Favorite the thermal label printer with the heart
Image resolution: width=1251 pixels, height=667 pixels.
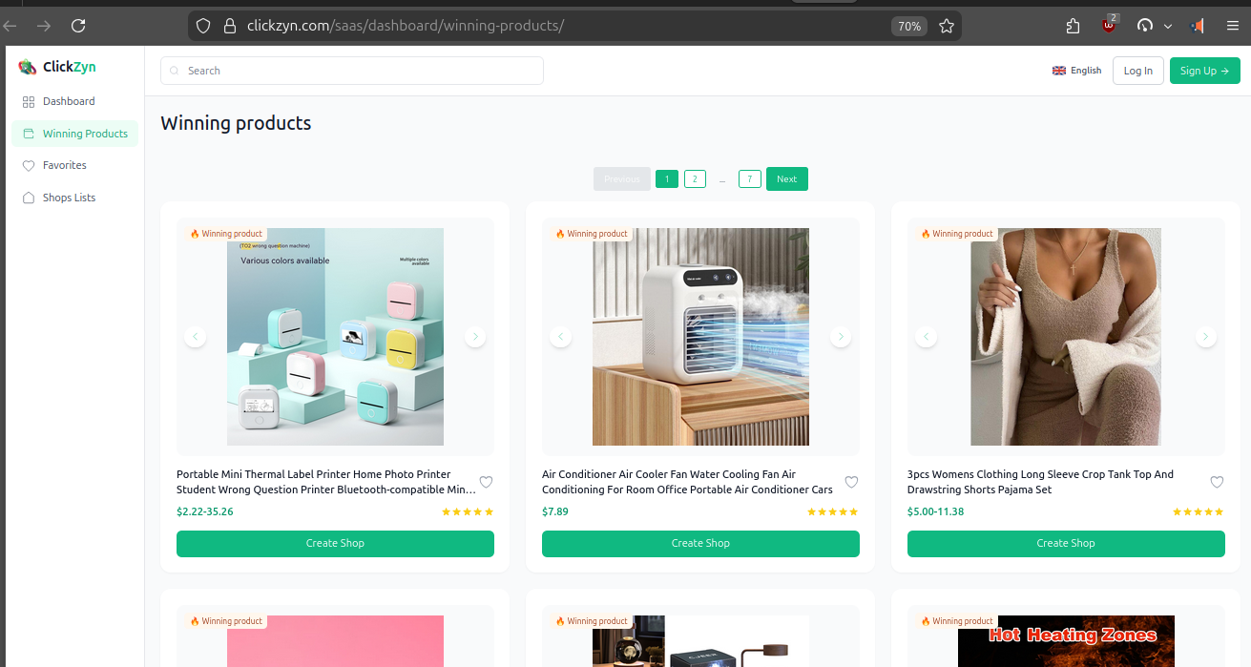coord(486,482)
